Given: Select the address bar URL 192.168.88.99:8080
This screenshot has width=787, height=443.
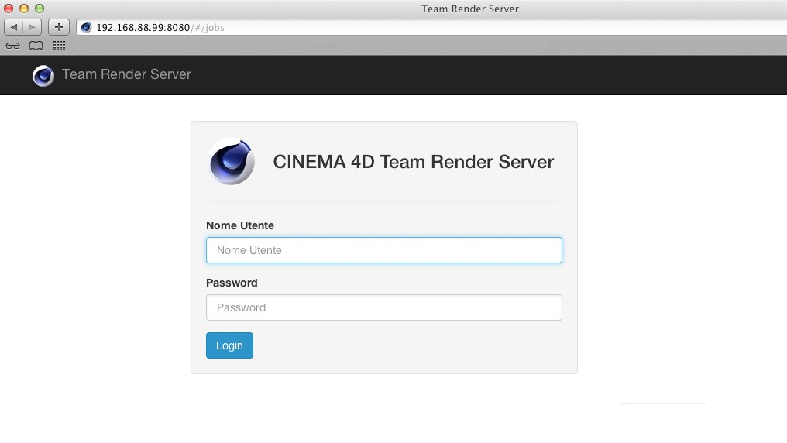Looking at the screenshot, I should [x=143, y=28].
